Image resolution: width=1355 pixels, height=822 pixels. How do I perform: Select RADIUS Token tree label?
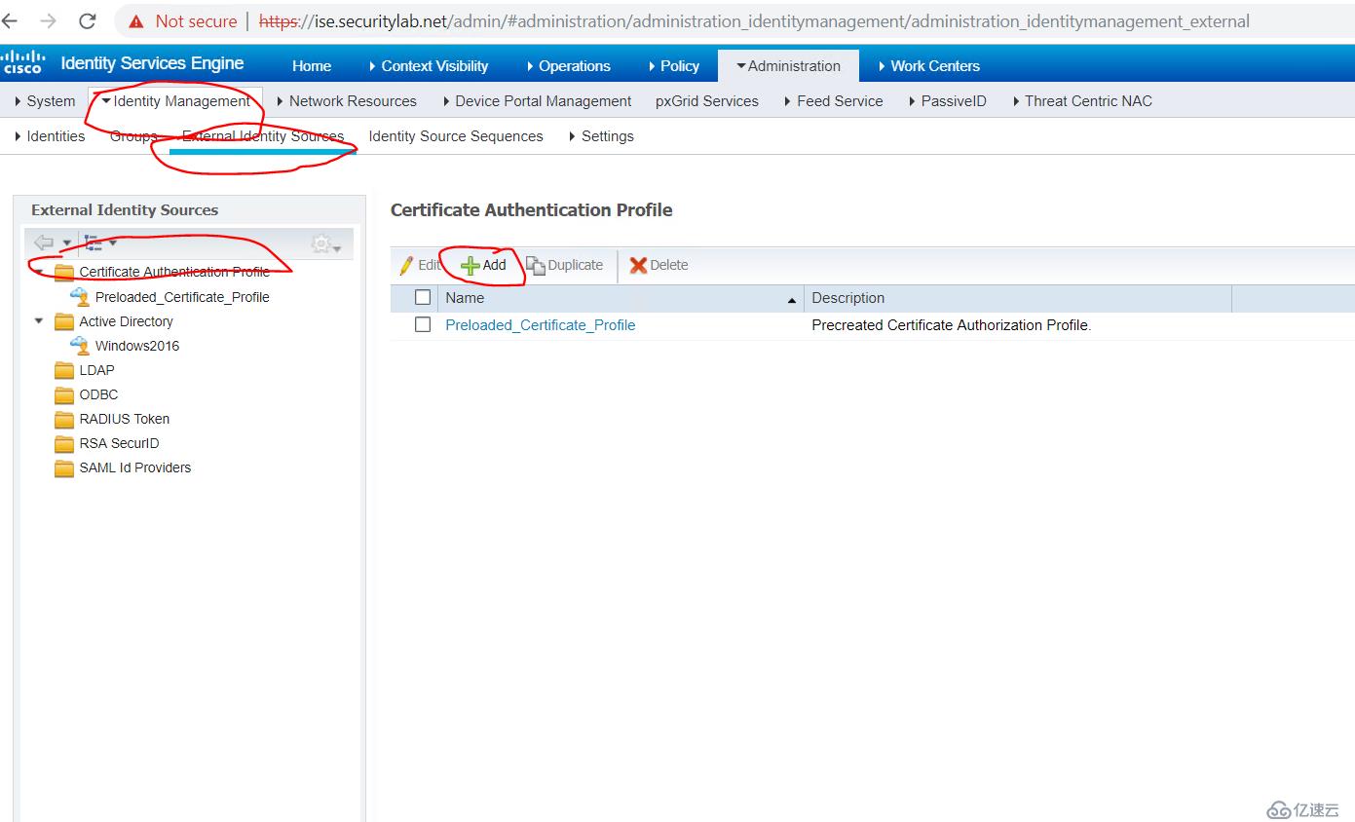tap(125, 419)
